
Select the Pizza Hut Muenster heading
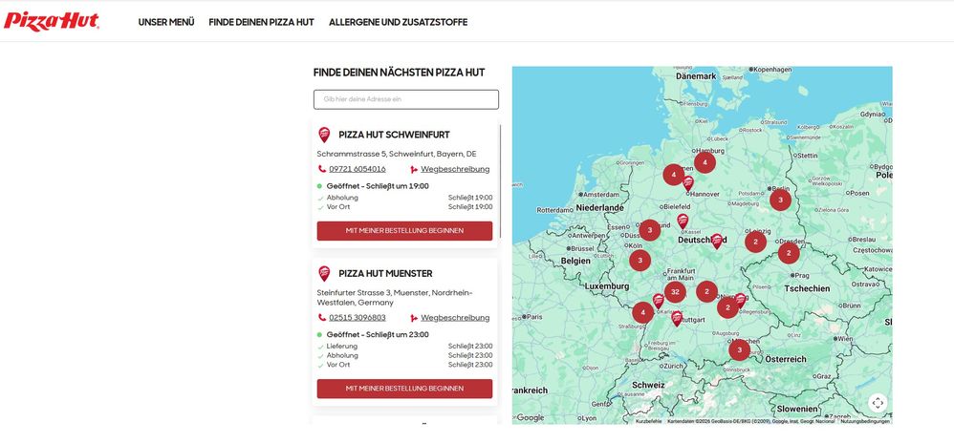386,273
